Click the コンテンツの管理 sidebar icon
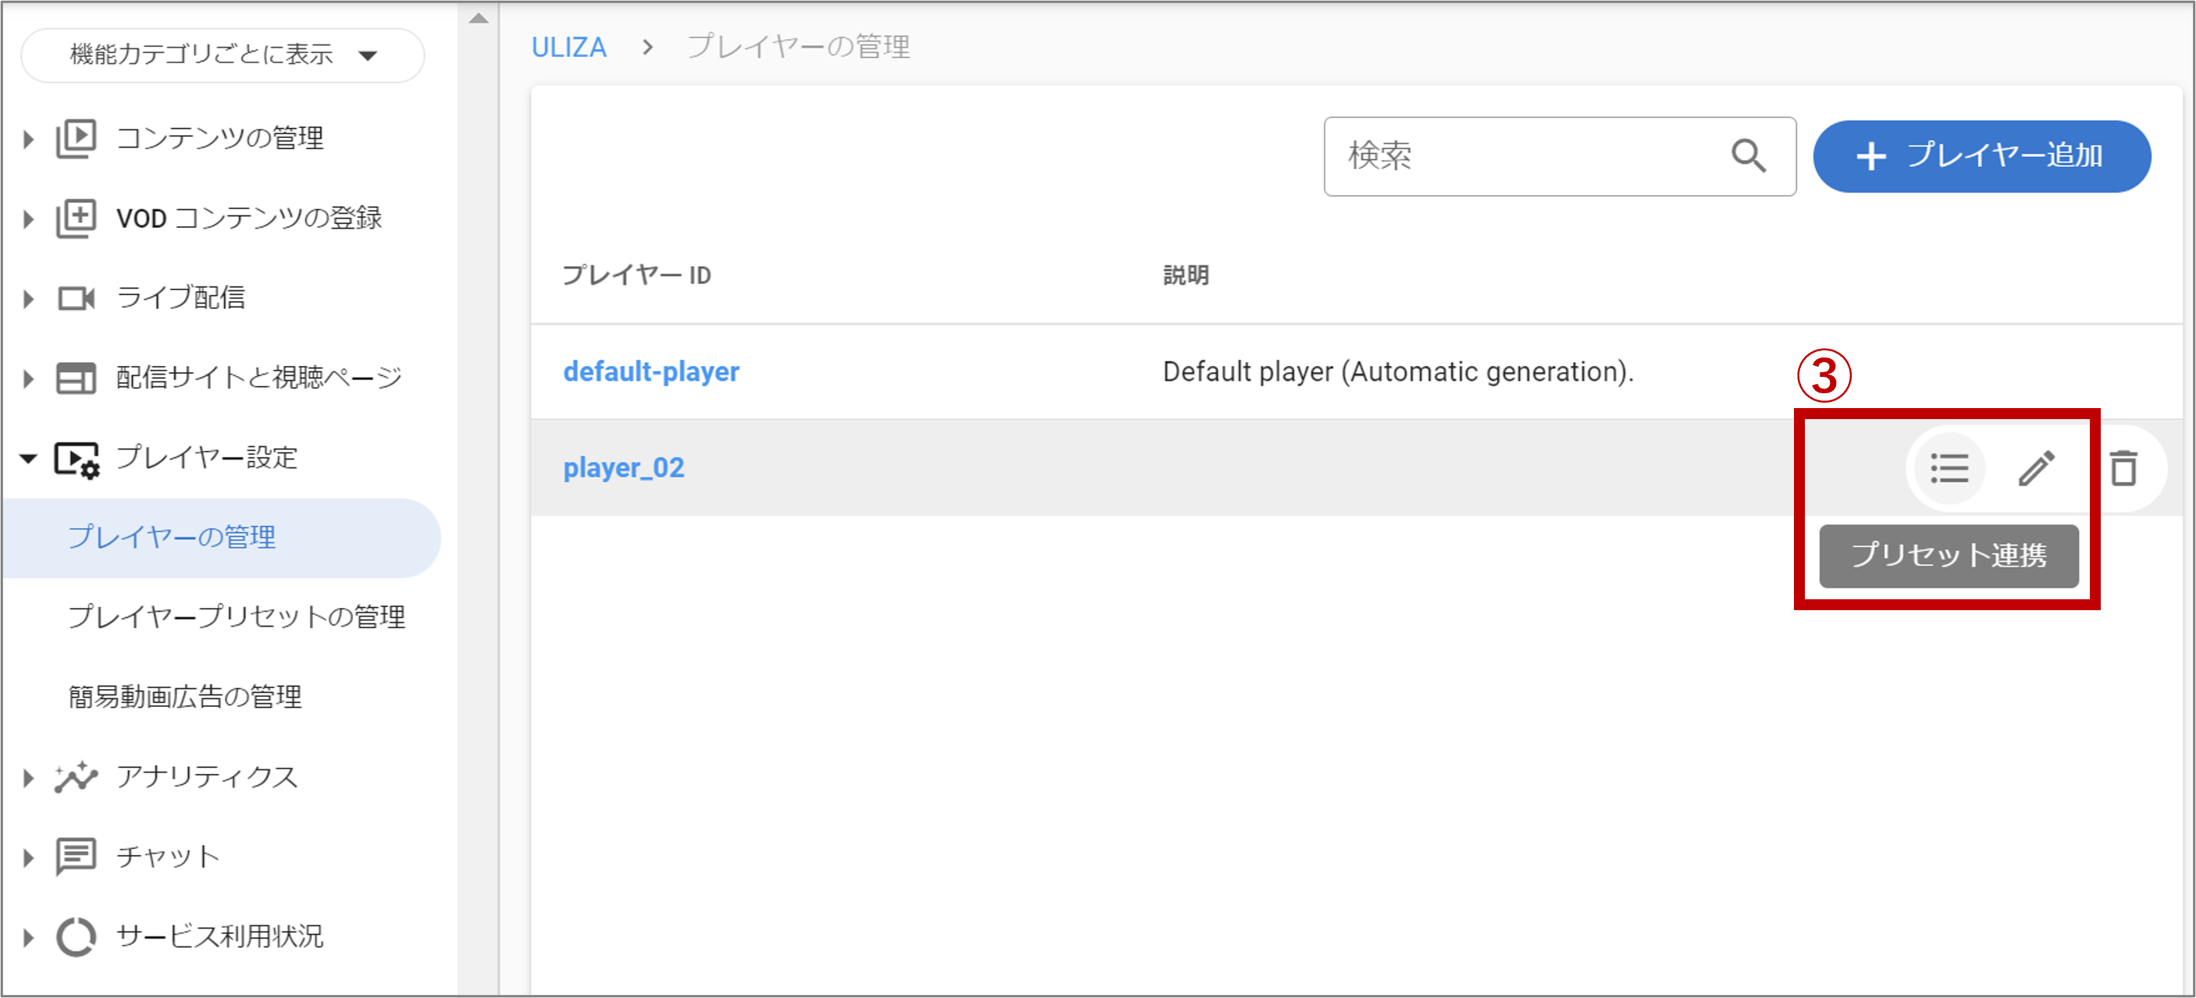 coord(76,138)
